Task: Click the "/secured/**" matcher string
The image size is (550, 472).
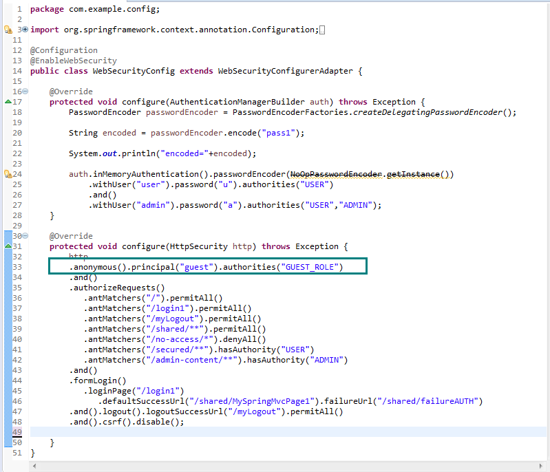Action: click(177, 350)
